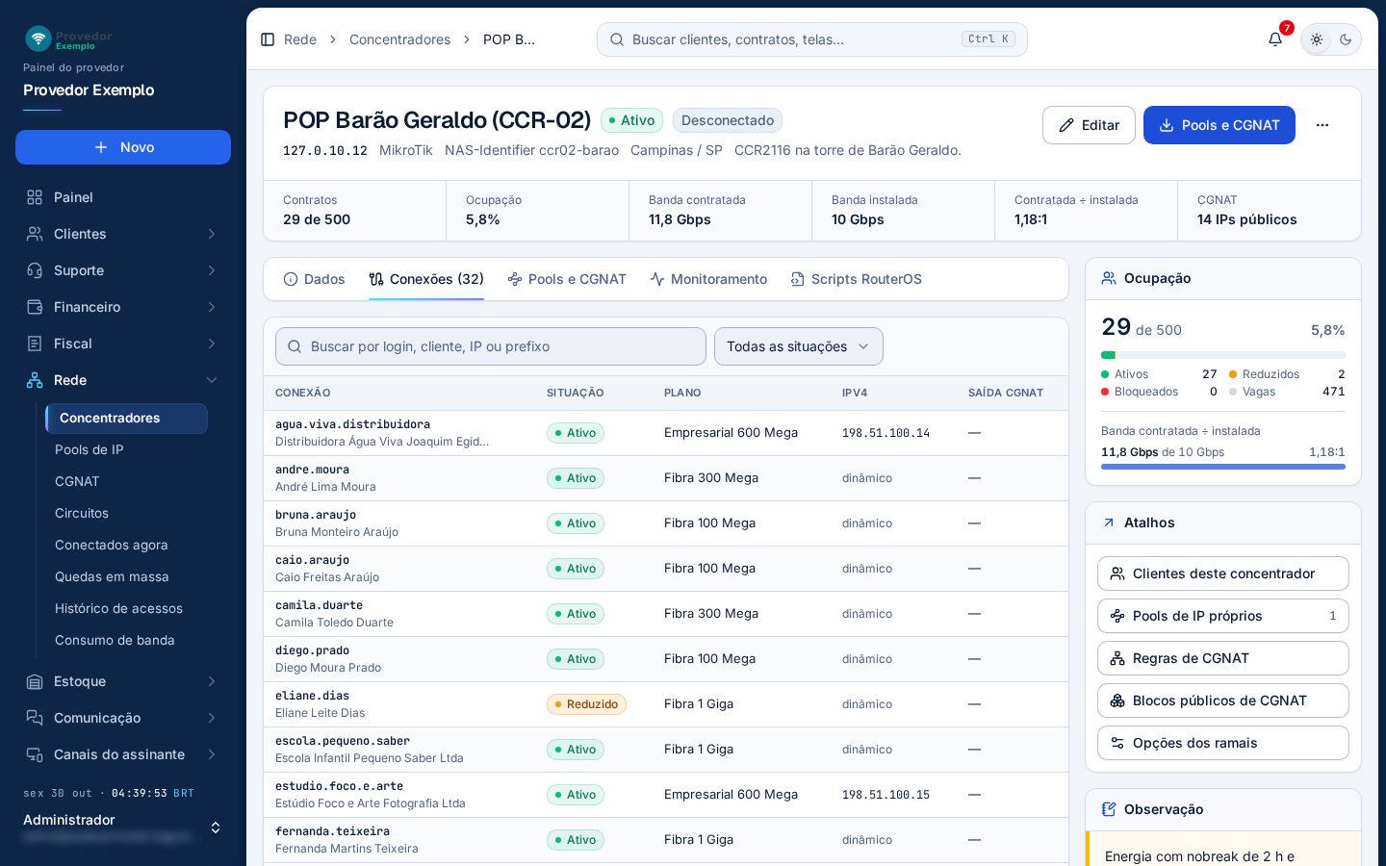Click the Rede breadcrumb link
1386x866 pixels.
300,39
